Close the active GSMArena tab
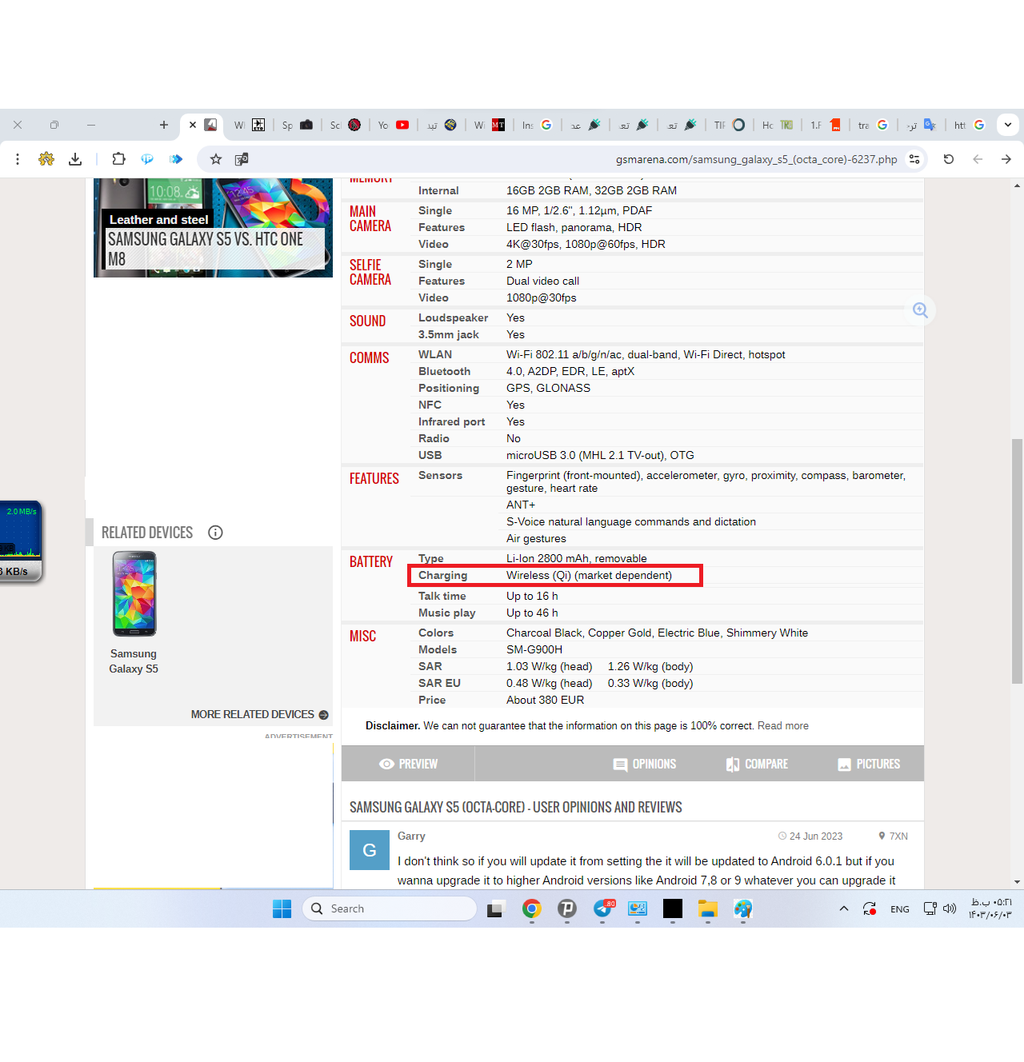 [x=193, y=125]
